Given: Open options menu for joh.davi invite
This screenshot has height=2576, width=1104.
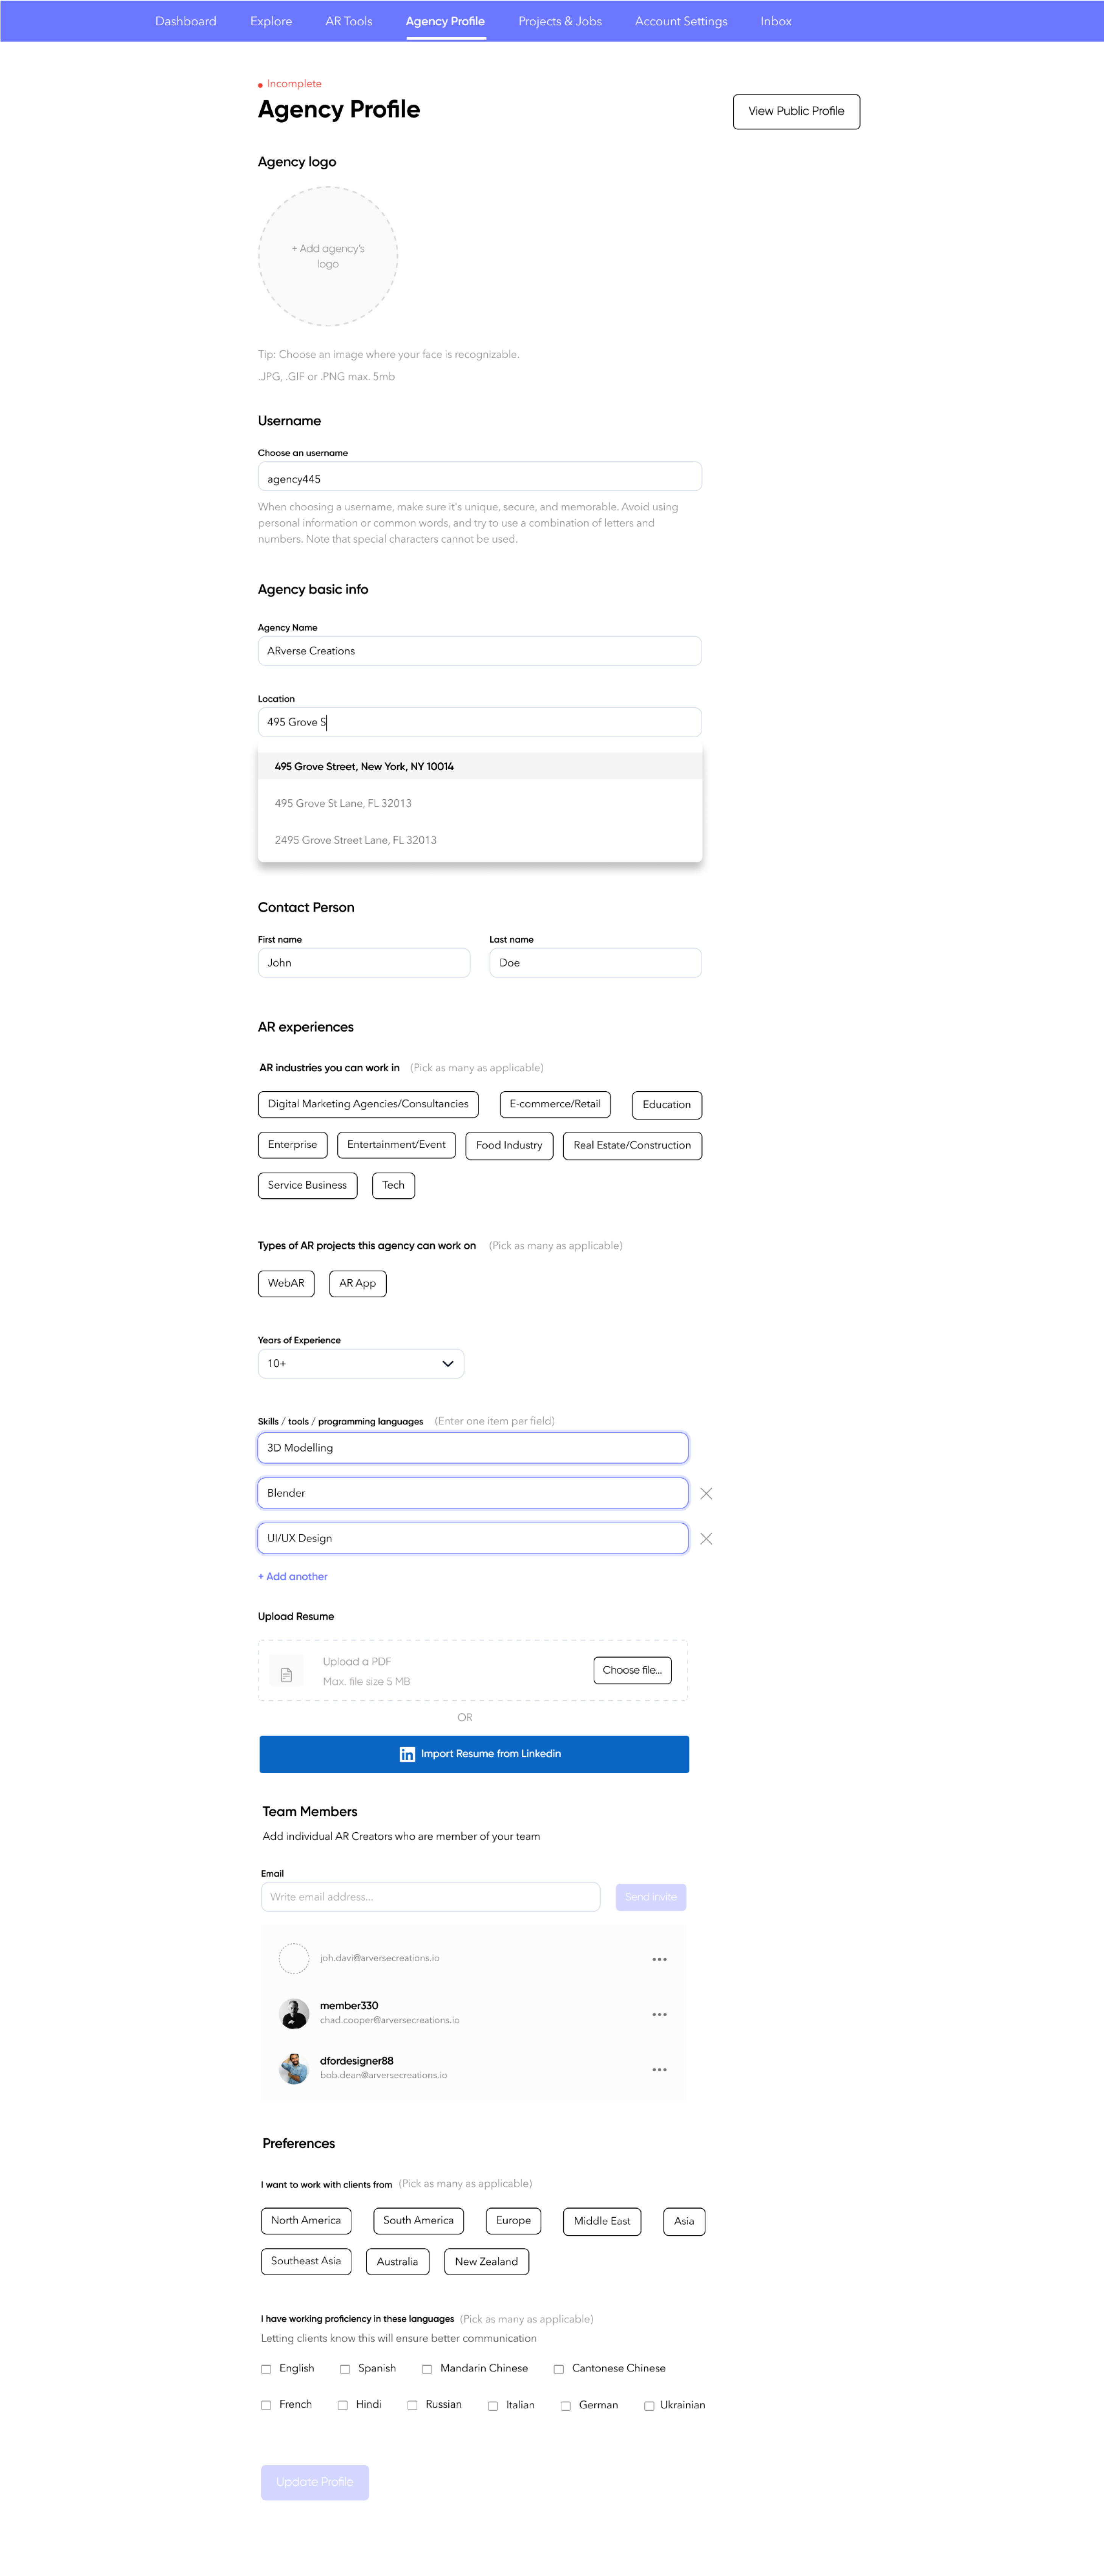Looking at the screenshot, I should (659, 1959).
